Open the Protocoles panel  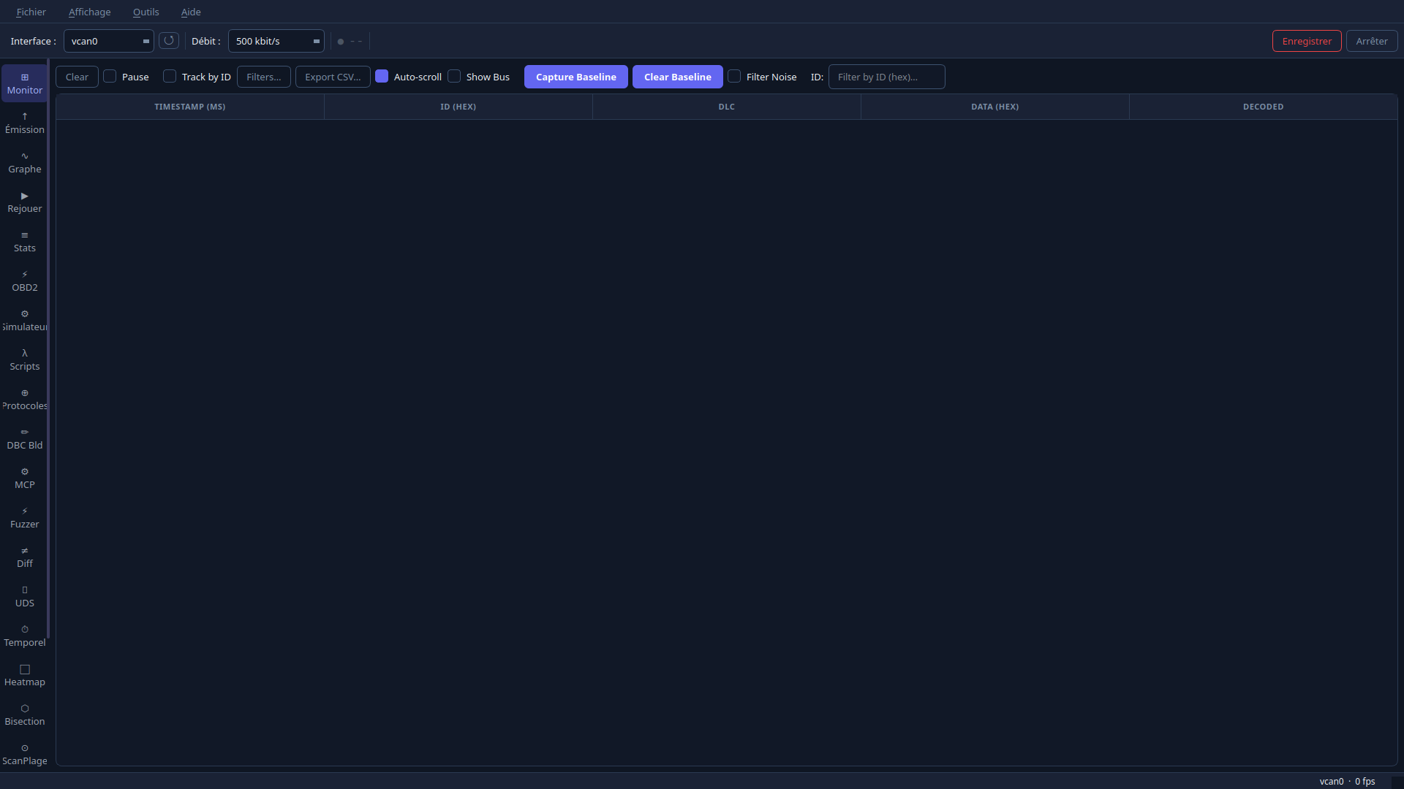coord(24,399)
